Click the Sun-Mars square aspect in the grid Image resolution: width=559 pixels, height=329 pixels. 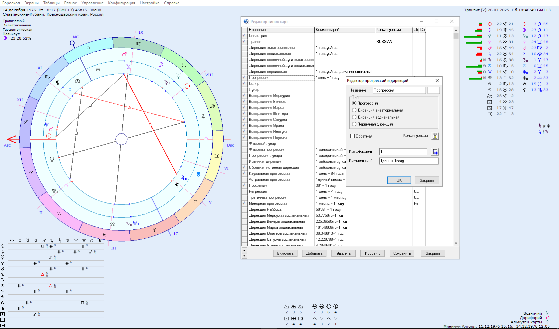tap(43, 246)
